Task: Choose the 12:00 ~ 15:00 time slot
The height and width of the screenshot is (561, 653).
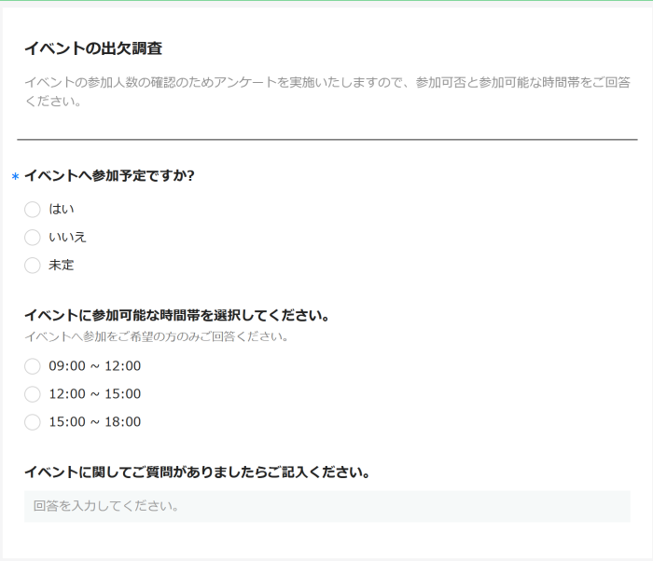Action: [33, 394]
